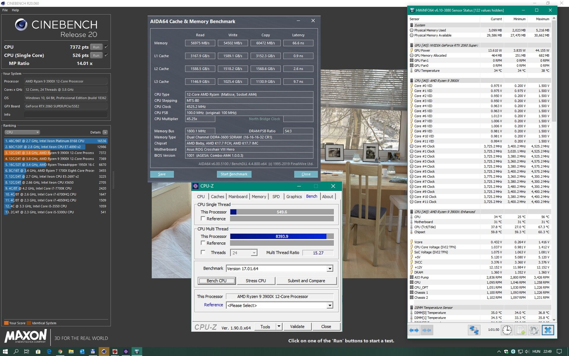Switch to AIDA64 taskbar icon
569x356 pixels.
click(93, 352)
